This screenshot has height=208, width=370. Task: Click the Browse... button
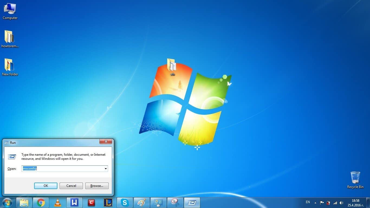(97, 186)
